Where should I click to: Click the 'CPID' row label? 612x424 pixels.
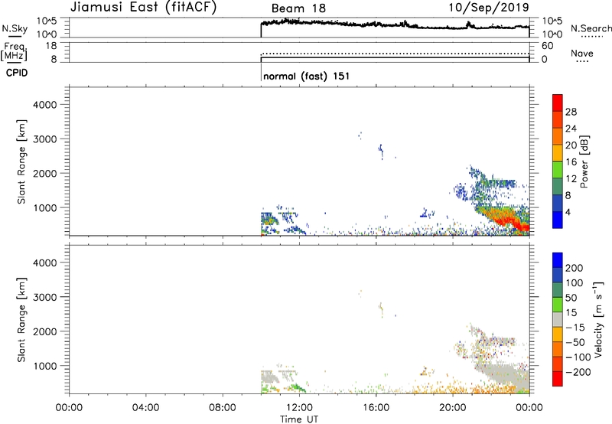[17, 73]
